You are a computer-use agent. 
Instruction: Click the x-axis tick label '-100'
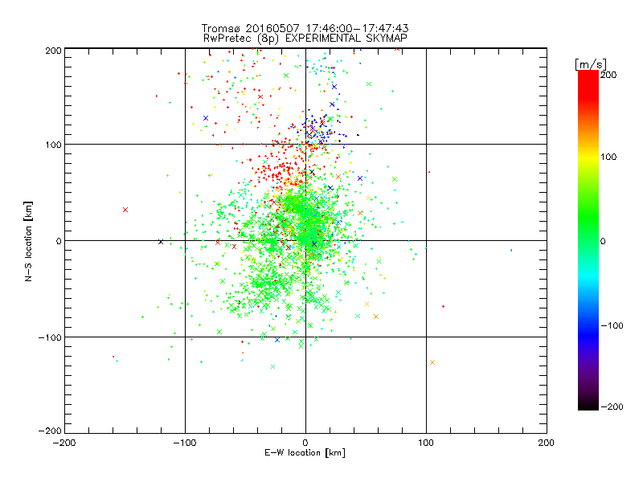tap(185, 443)
